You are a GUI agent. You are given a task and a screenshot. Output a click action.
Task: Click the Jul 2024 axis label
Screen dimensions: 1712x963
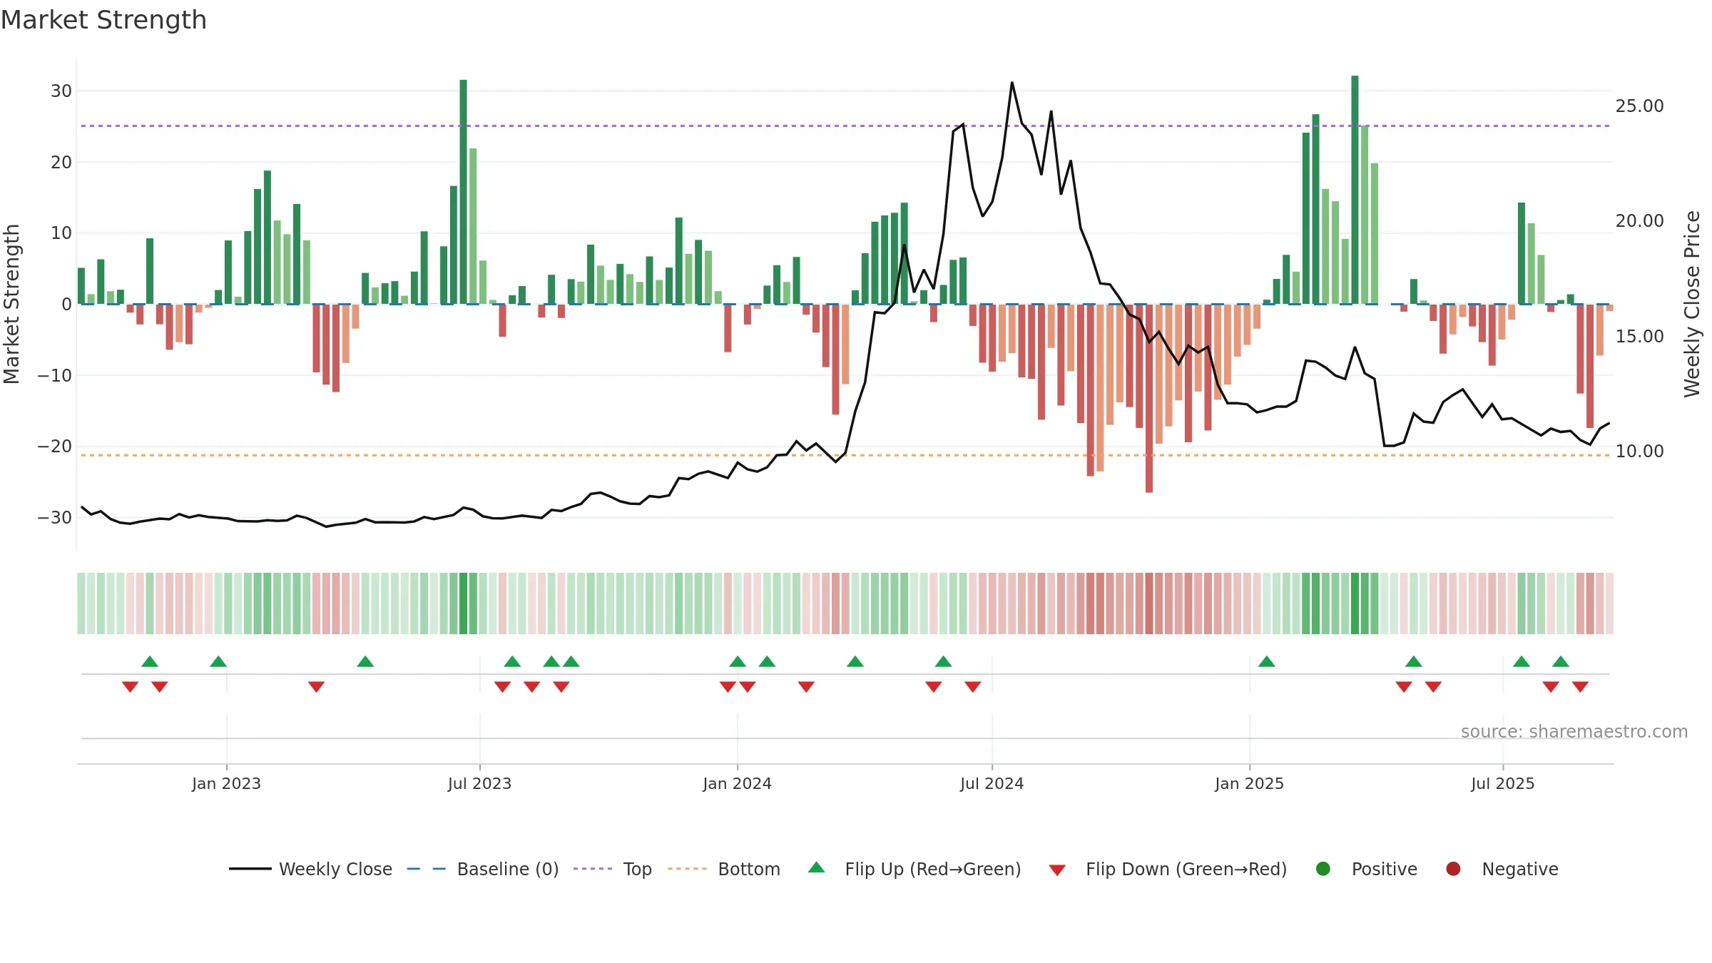pos(992,783)
